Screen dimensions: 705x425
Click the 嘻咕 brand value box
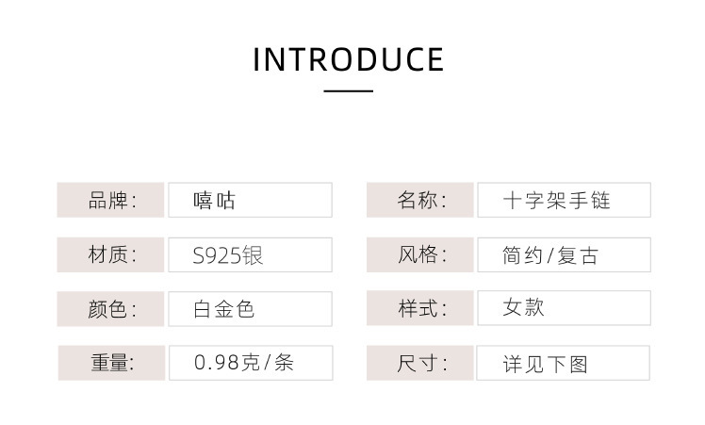tap(250, 200)
